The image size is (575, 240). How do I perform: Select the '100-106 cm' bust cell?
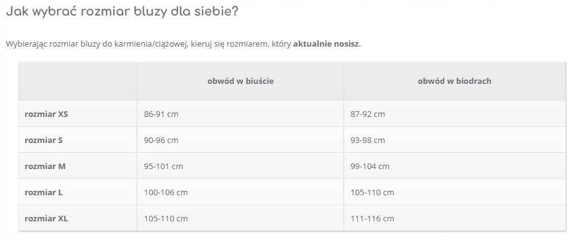[241, 192]
